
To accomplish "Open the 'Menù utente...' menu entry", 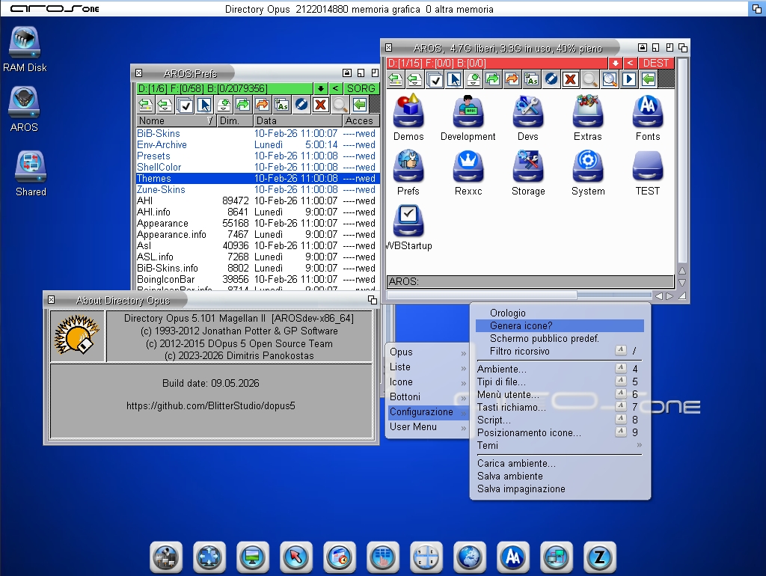I will (560, 395).
